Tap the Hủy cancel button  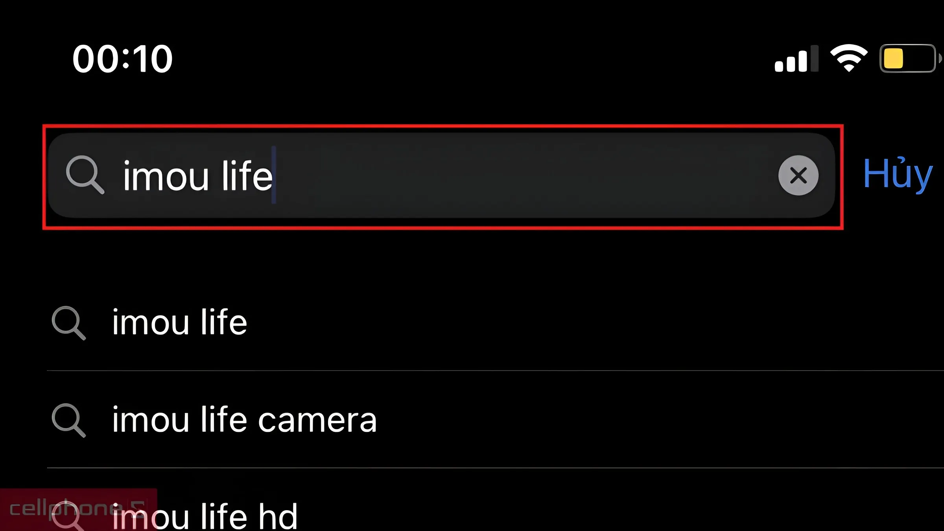point(898,175)
